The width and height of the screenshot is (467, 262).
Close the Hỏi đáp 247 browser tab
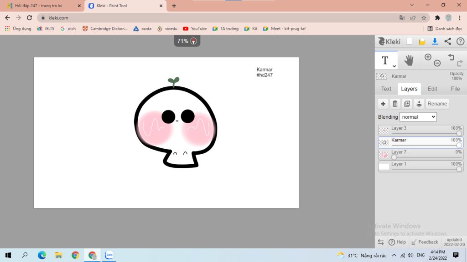[79, 5]
